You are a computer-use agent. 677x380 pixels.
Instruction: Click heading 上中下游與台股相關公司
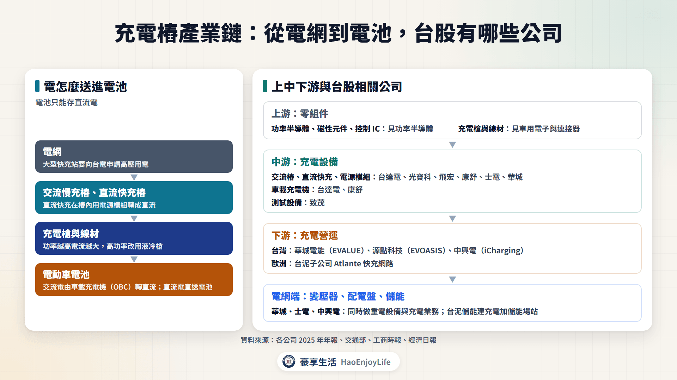337,87
